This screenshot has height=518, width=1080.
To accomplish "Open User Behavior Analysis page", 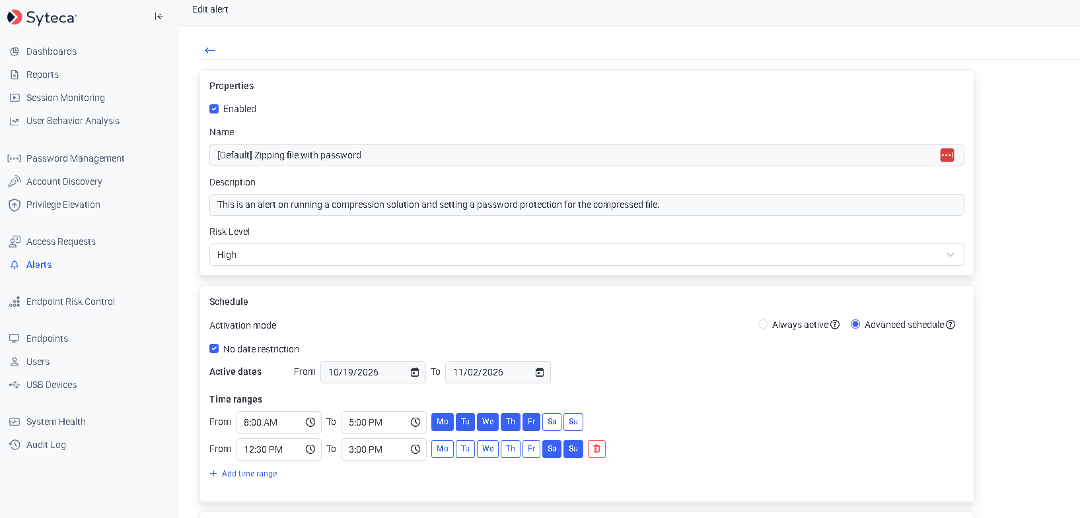I will pos(73,121).
